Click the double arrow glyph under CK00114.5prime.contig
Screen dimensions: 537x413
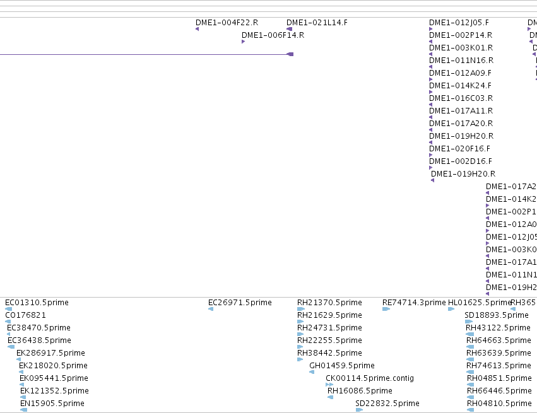(x=329, y=385)
